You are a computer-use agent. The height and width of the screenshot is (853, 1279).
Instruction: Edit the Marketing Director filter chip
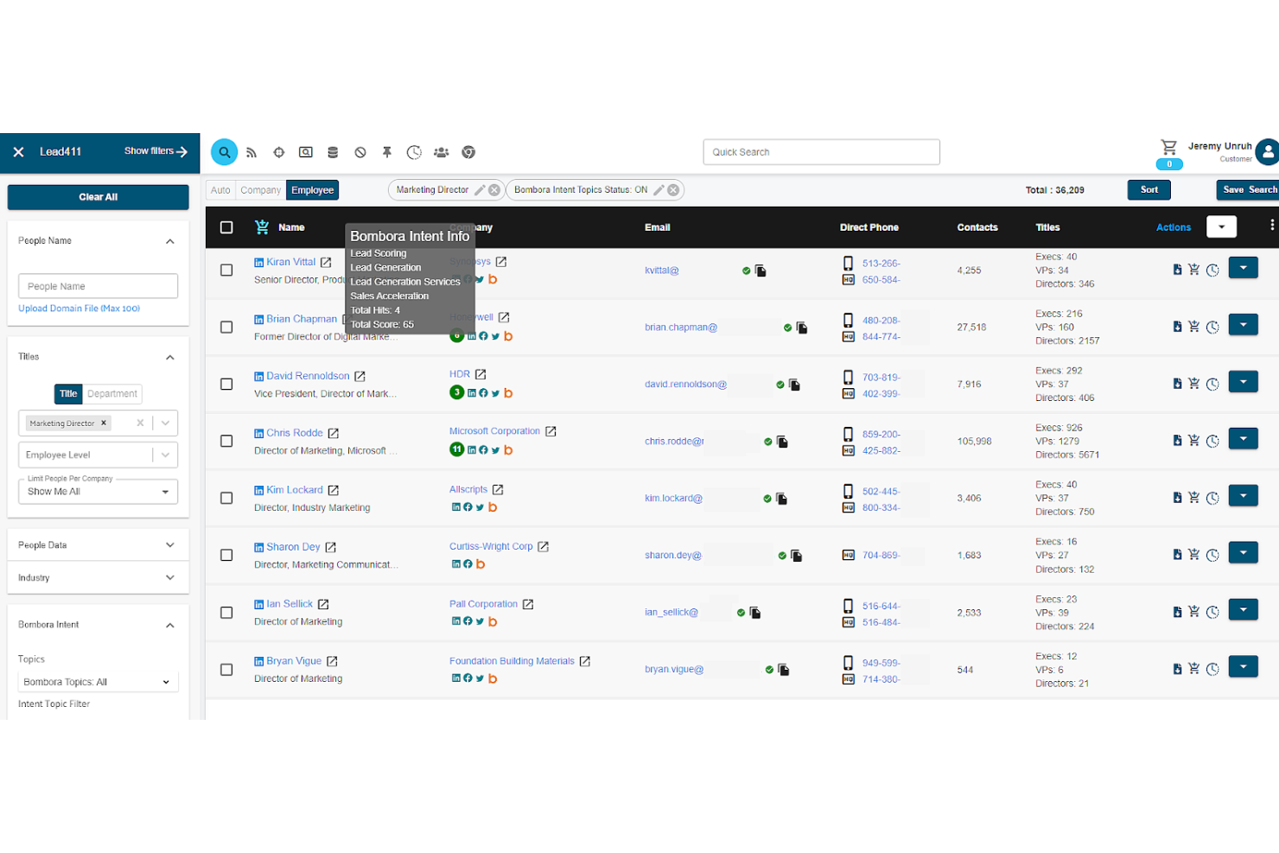480,190
